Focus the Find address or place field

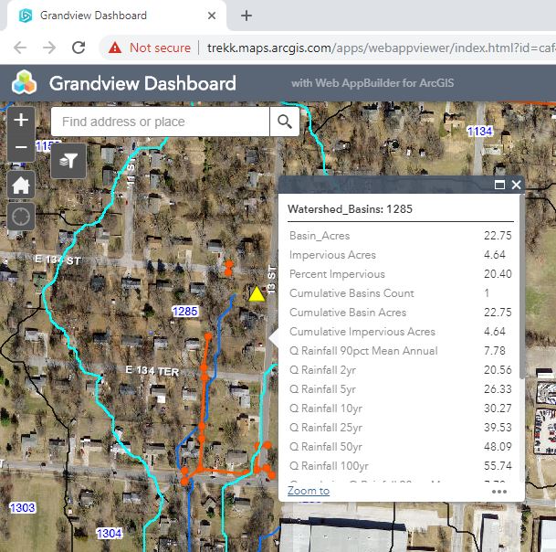point(161,122)
